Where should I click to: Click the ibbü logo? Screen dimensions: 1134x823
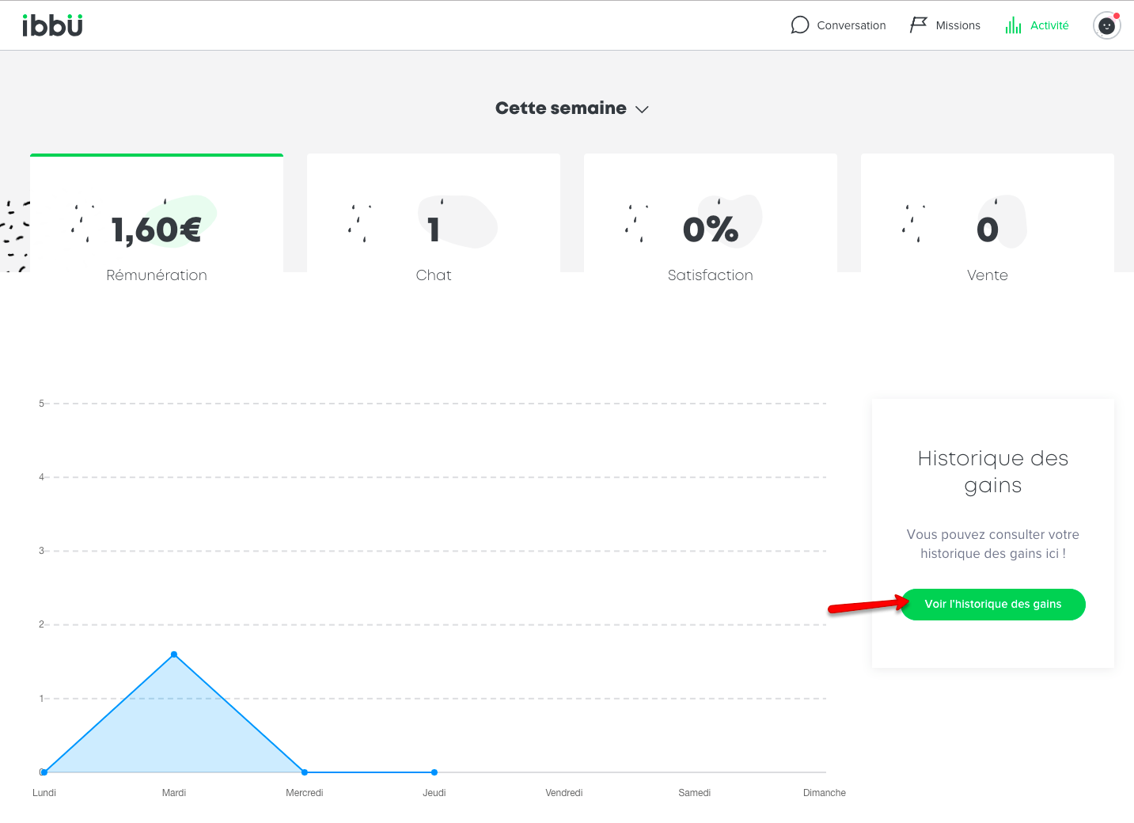pos(52,25)
